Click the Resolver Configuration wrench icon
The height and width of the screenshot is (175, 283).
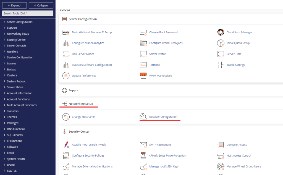143,117
